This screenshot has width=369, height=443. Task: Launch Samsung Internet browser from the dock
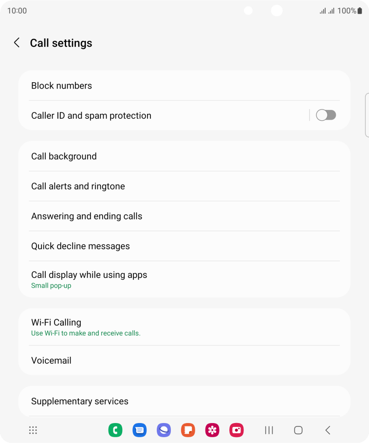[x=164, y=430]
